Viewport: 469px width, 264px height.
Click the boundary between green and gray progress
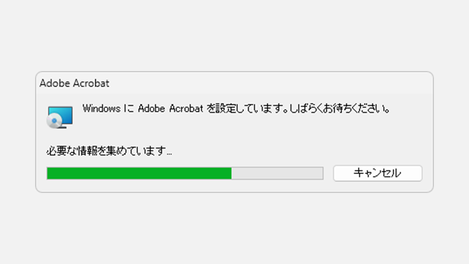(x=232, y=173)
